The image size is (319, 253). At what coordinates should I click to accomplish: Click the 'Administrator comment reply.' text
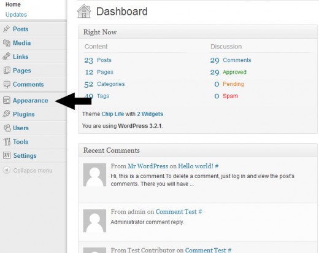(147, 222)
